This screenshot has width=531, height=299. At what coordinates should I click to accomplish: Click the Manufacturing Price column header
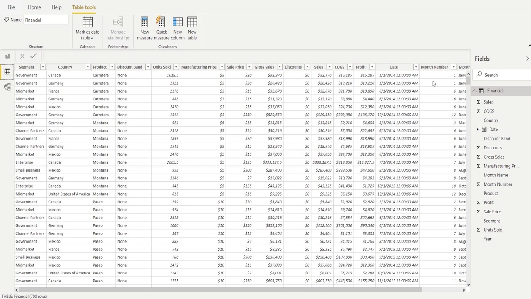point(199,67)
